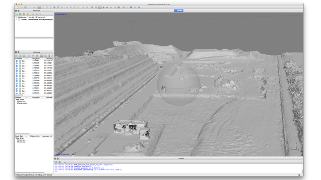
Task: Click the red disable icon in the Workspace toolbar
Action: click(x=37, y=14)
